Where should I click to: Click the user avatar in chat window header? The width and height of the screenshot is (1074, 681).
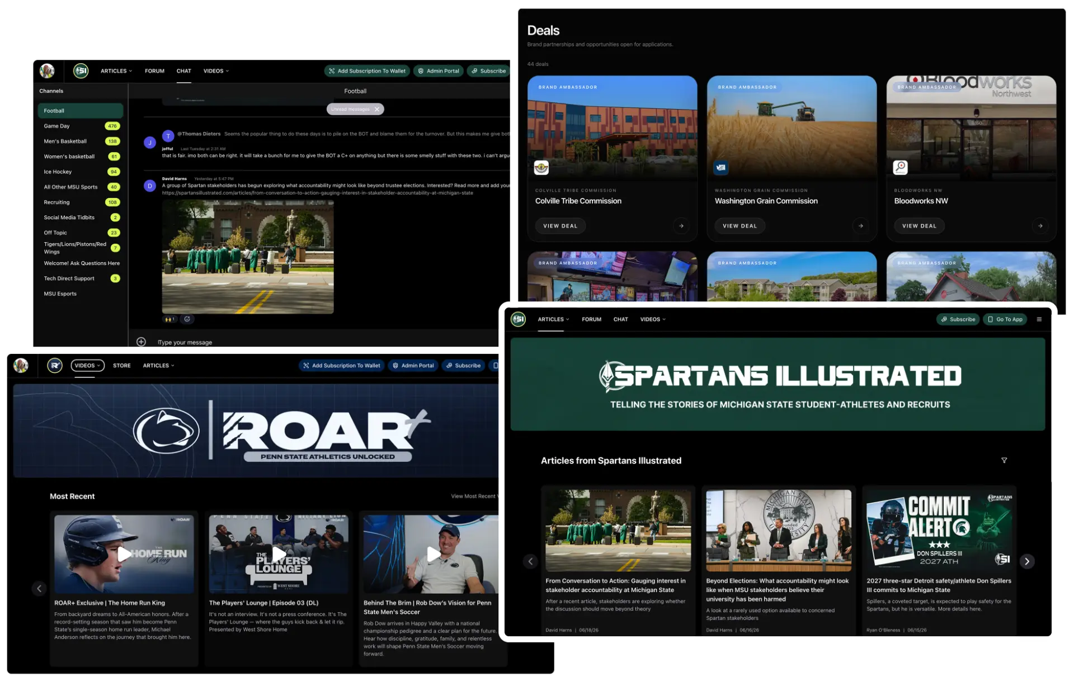47,71
